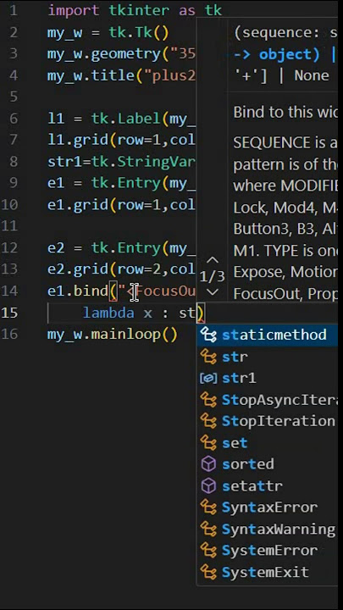
Task: Place cursor on my_w.mainloop() line
Action: 113,334
